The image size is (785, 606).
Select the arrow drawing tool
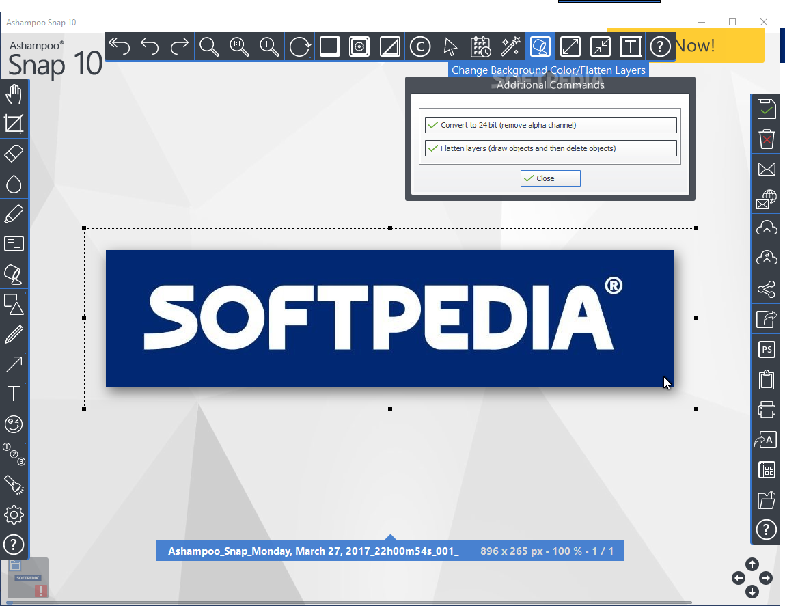click(14, 364)
